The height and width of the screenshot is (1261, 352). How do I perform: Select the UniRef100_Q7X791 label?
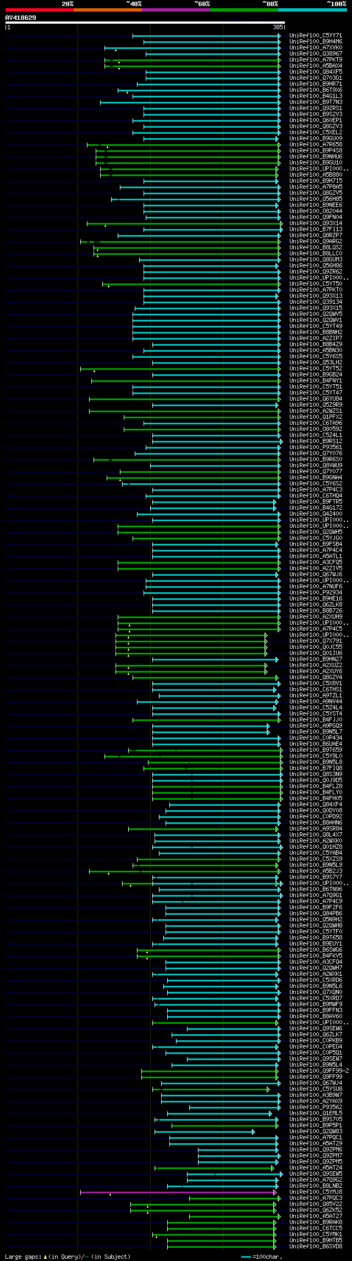tap(316, 641)
